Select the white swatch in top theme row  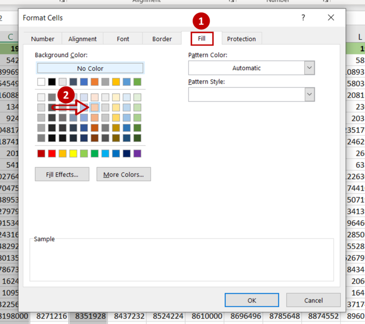(41, 82)
